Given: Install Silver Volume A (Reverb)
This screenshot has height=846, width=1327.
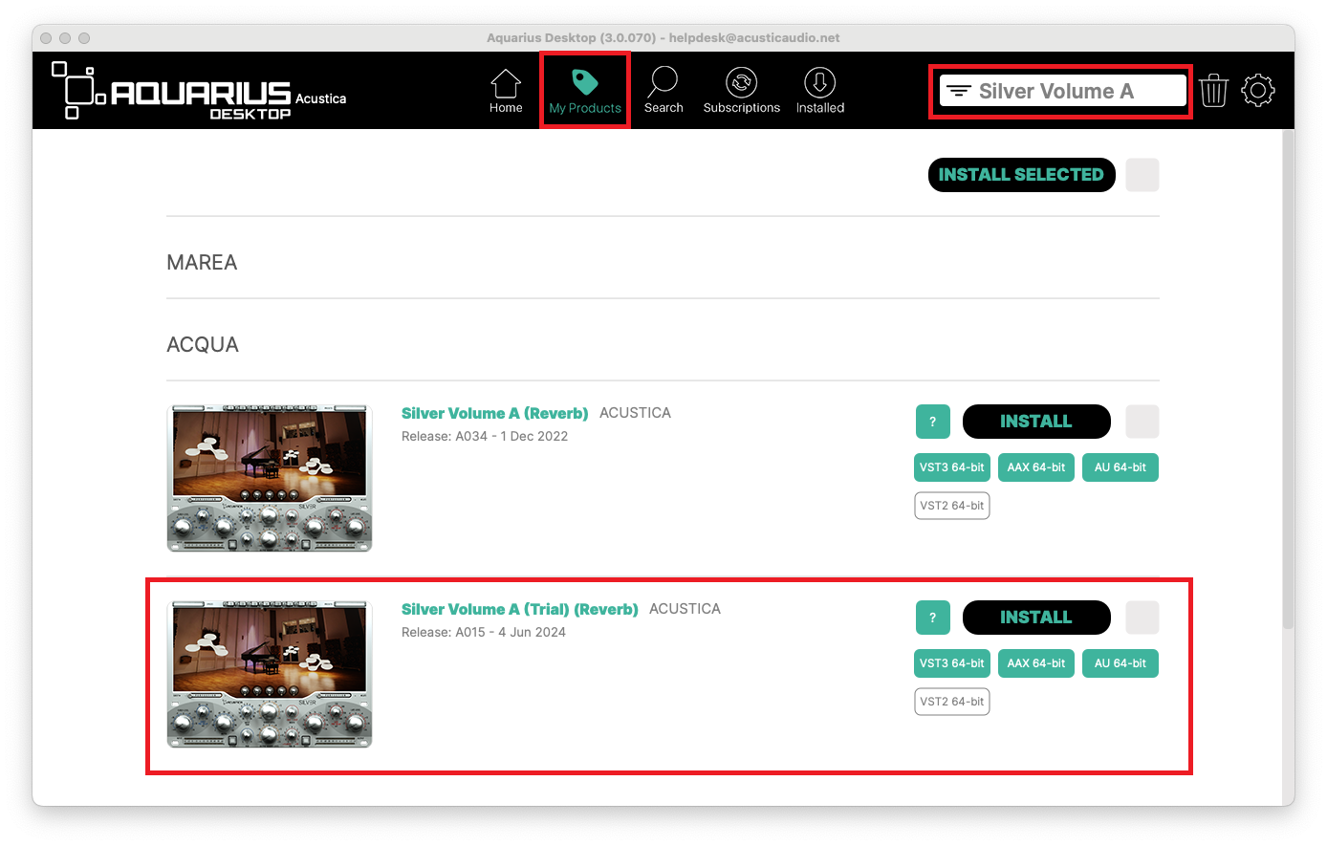Looking at the screenshot, I should (x=1036, y=422).
